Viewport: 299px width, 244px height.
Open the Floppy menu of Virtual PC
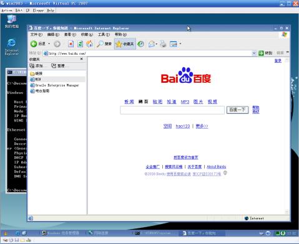coord(38,10)
